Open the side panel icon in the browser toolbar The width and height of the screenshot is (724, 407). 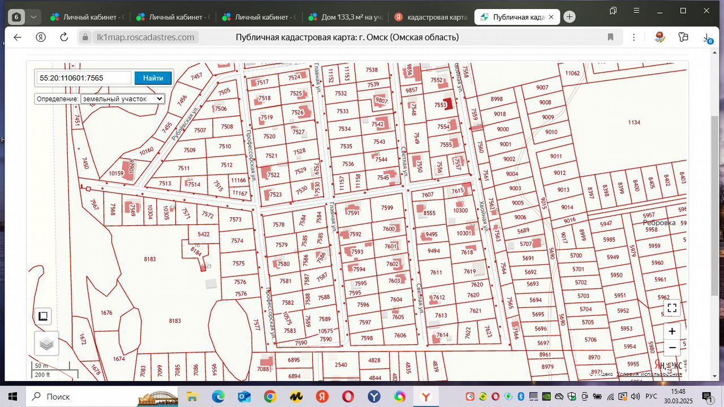coord(683,37)
